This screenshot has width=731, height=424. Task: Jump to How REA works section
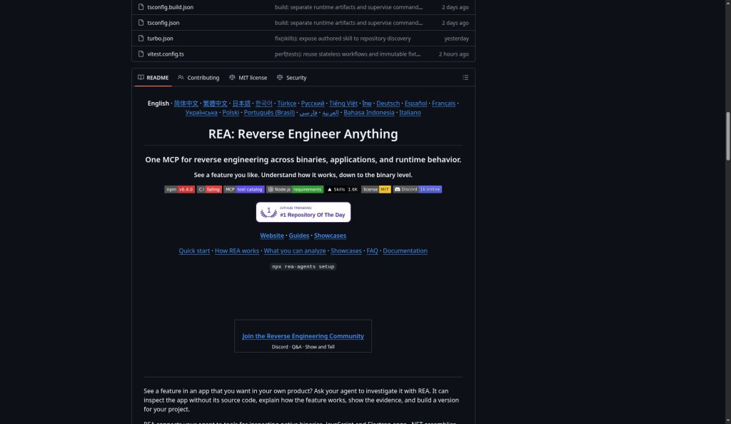click(x=237, y=251)
